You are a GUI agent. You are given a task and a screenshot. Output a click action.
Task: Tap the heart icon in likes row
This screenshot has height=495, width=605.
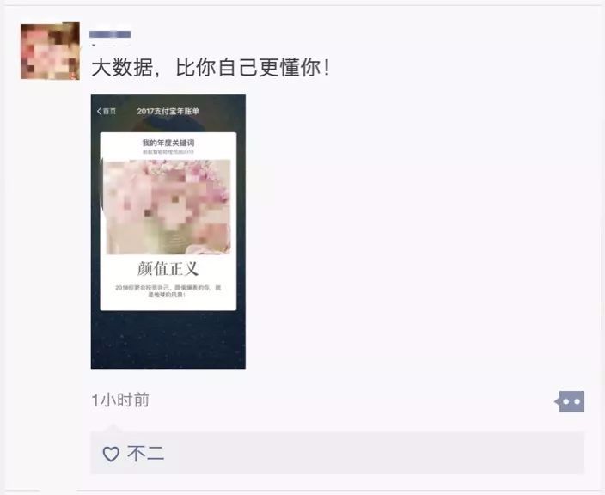click(x=111, y=454)
